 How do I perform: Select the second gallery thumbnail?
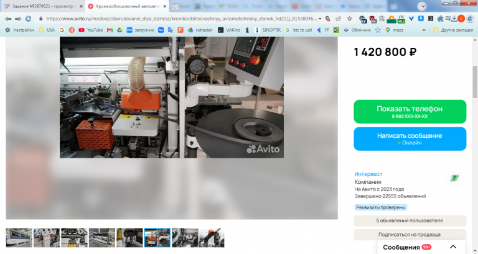[46, 238]
